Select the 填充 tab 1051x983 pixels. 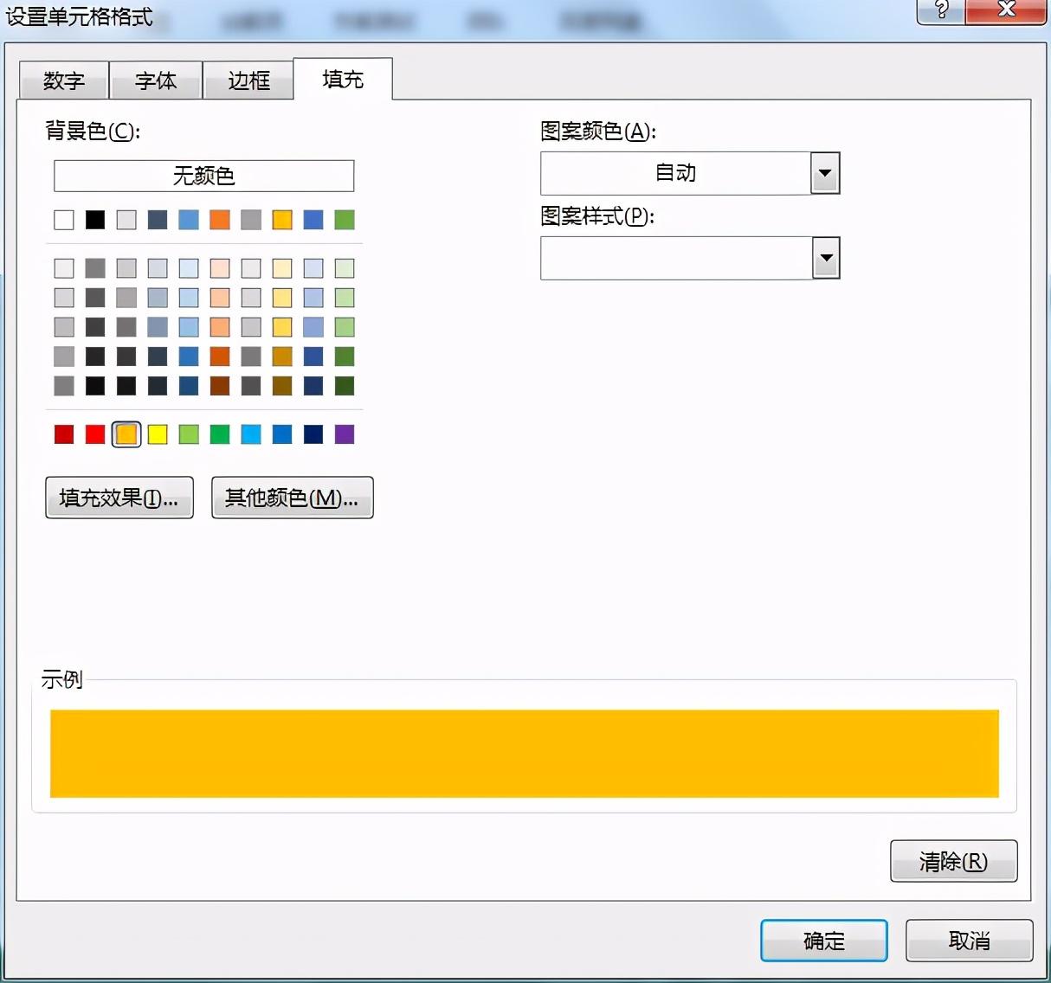[343, 79]
